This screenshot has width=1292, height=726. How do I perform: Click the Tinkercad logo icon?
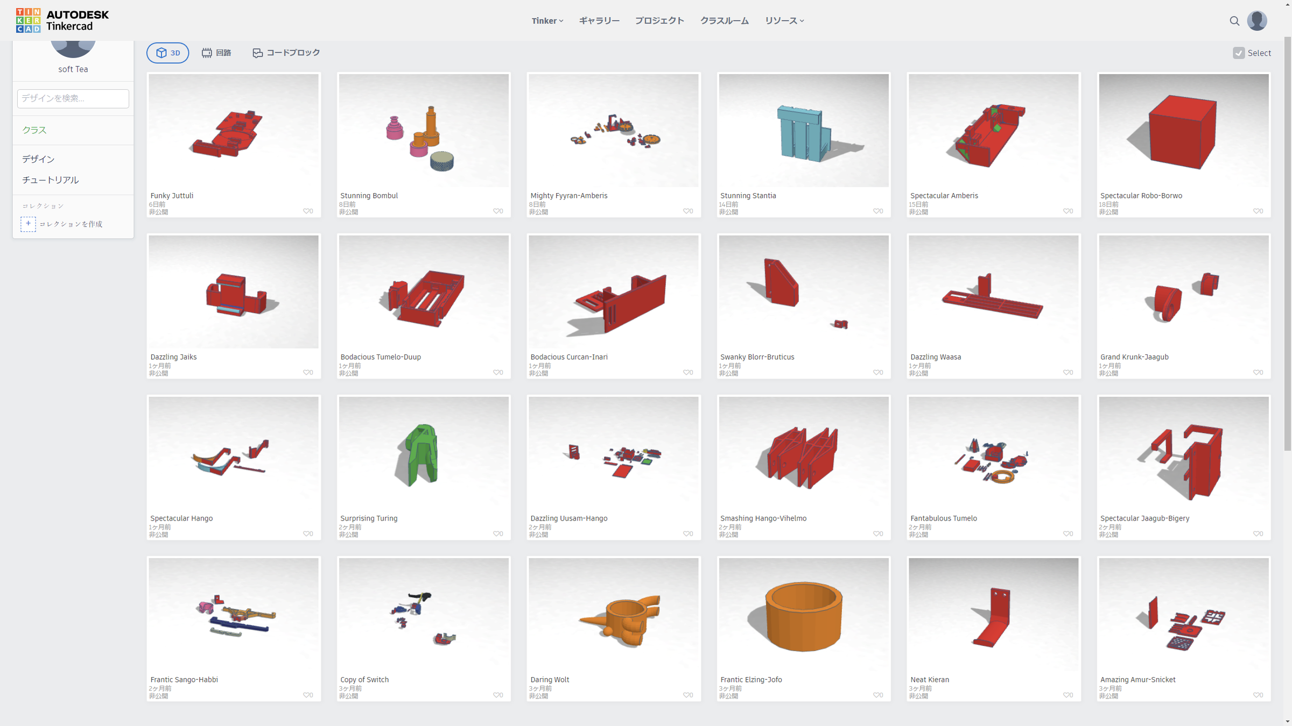tap(28, 20)
